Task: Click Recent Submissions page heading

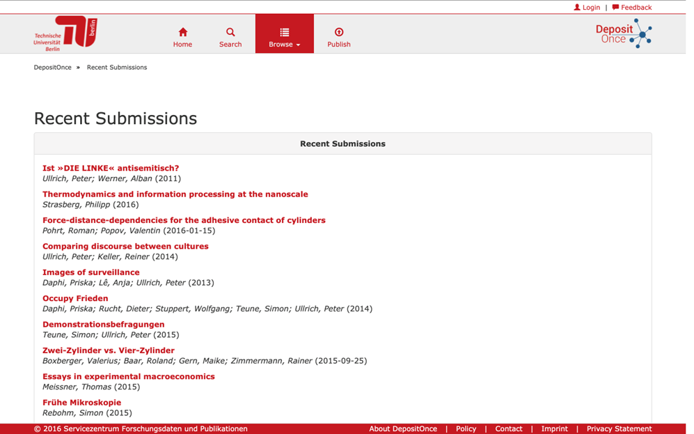Action: (x=116, y=118)
